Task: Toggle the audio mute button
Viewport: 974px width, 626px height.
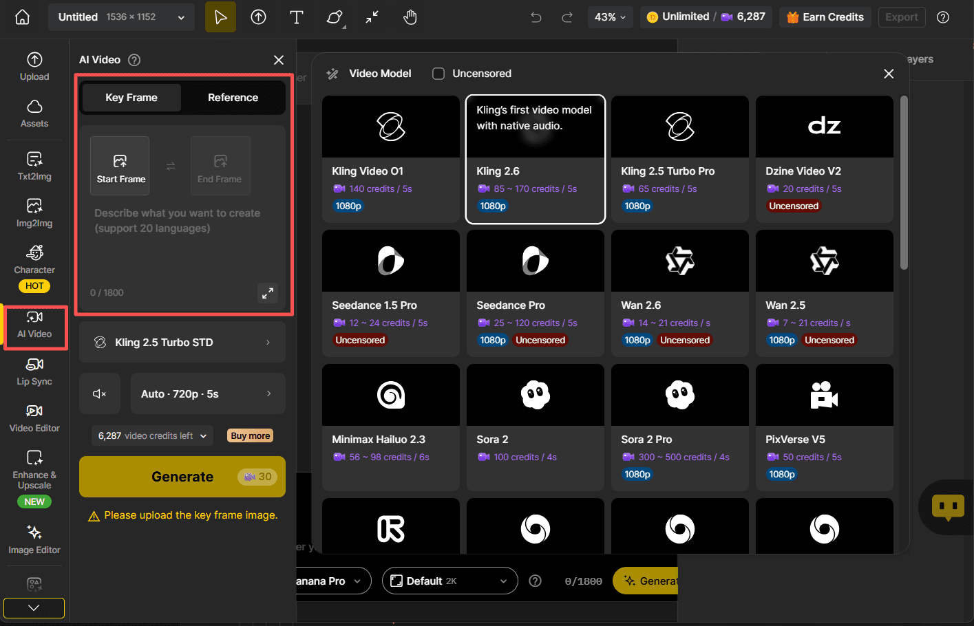Action: pos(100,393)
